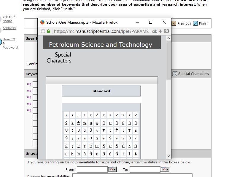237x177 pixels.
Task: Insert uppercase Ū with macron
Action: click(78, 131)
